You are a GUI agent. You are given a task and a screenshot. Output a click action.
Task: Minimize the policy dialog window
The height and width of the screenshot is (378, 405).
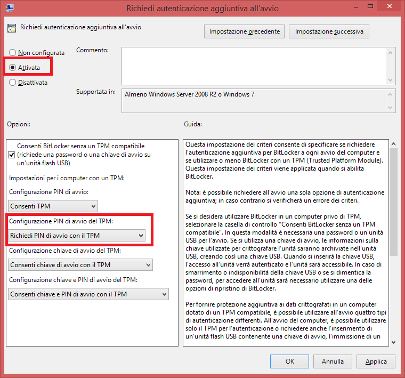[x=356, y=7]
